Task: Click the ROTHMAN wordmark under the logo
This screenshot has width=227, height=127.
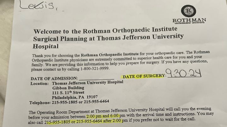Action: click(189, 20)
